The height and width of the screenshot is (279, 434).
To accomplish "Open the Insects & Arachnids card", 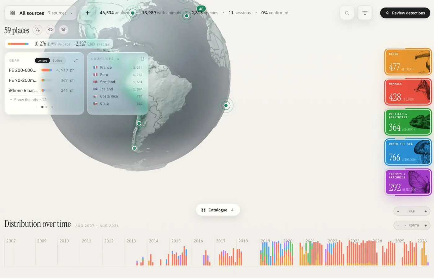I will 408,182.
